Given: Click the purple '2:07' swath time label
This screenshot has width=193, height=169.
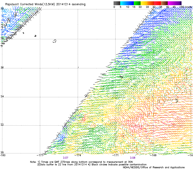Looking at the screenshot, I should click(x=66, y=158).
